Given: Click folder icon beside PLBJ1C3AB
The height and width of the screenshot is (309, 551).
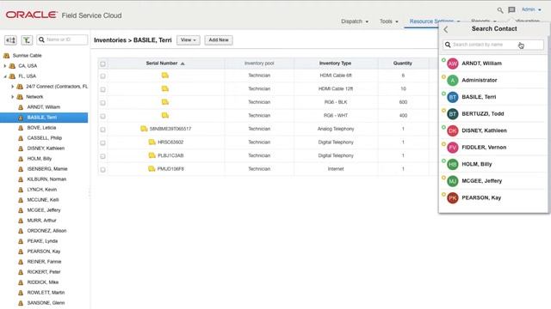Looking at the screenshot, I should 152,155.
